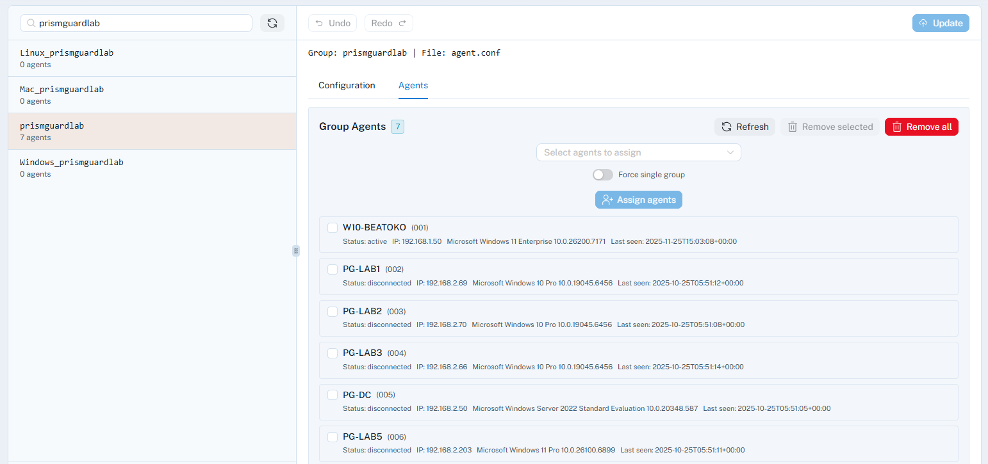This screenshot has height=464, width=988.
Task: Click the search magnifier icon
Action: click(x=30, y=22)
